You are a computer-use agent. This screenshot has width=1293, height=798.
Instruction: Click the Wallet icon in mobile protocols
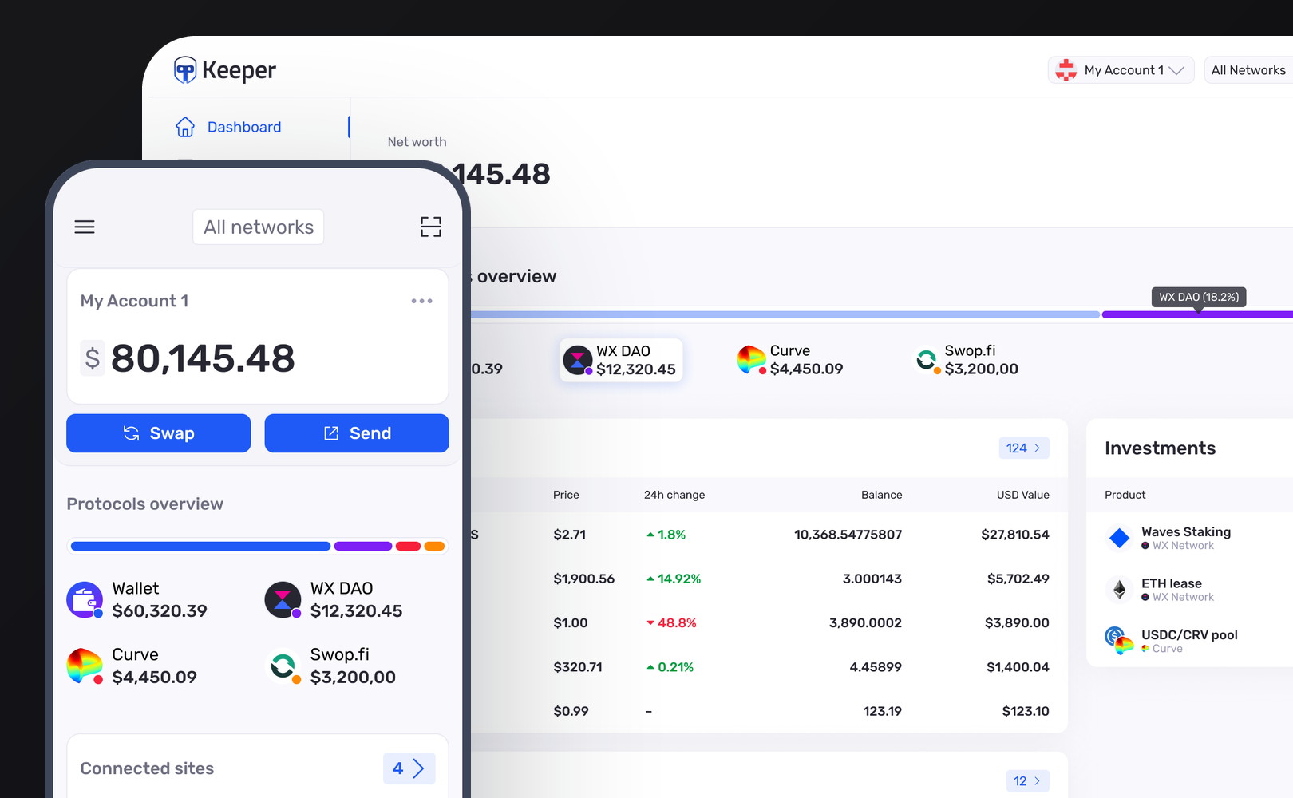coord(85,599)
